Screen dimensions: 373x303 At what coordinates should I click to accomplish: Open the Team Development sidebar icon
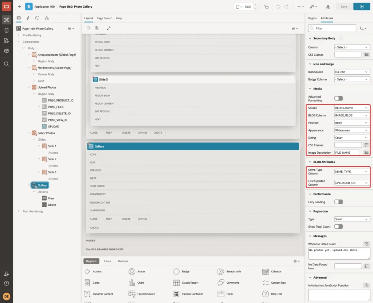pyautogui.click(x=7, y=41)
